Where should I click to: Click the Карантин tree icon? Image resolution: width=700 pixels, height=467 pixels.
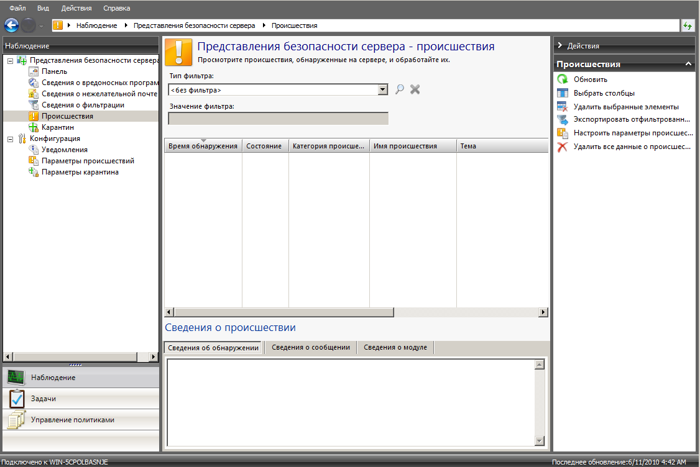pyautogui.click(x=34, y=127)
